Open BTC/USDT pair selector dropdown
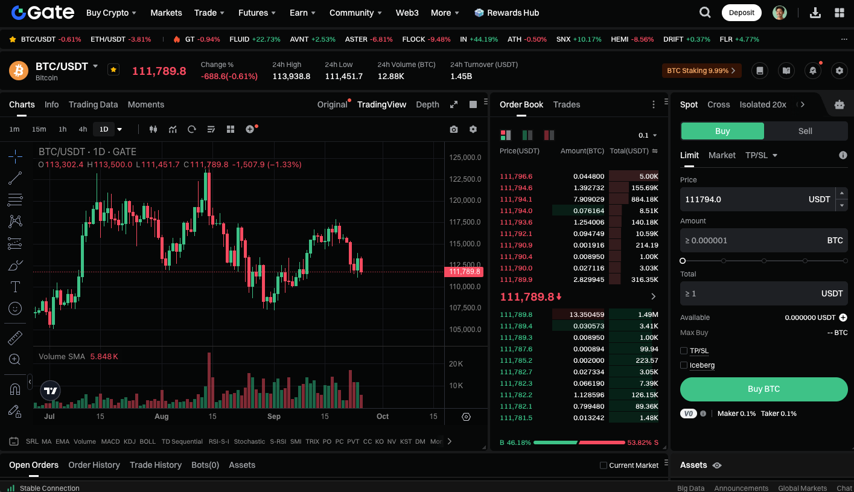This screenshot has height=492, width=854. (95, 66)
